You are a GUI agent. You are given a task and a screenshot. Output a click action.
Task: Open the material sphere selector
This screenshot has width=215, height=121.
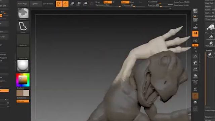(23, 65)
